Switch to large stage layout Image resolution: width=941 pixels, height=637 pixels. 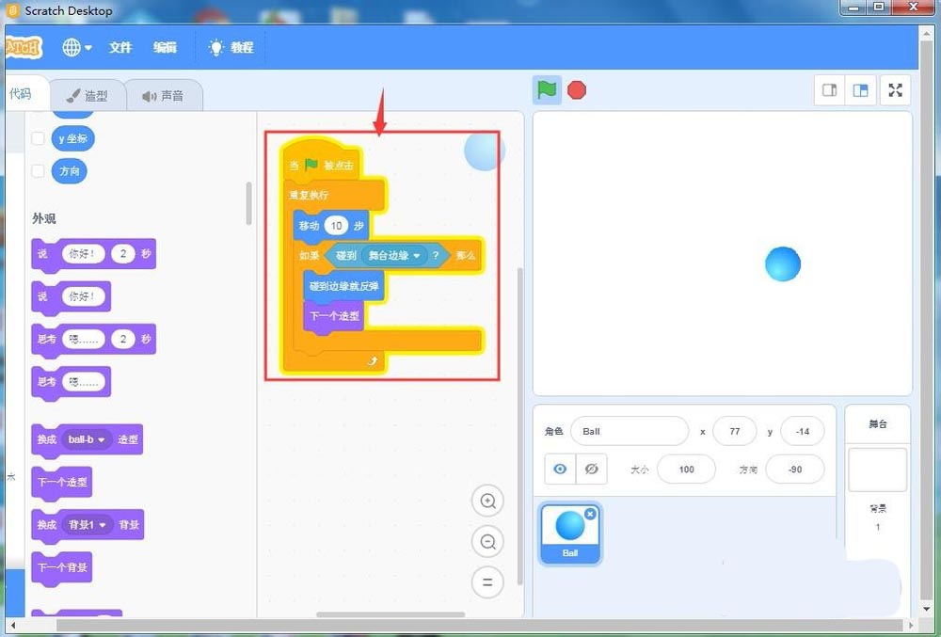(x=860, y=90)
